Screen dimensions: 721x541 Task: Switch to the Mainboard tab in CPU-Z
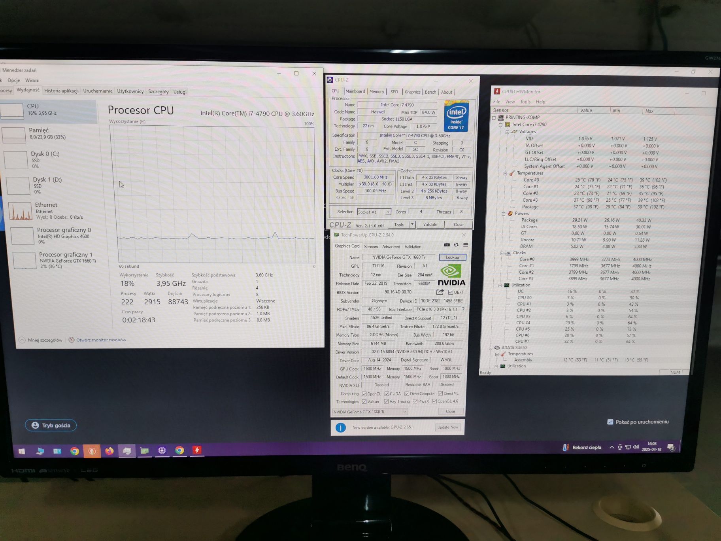(x=355, y=91)
